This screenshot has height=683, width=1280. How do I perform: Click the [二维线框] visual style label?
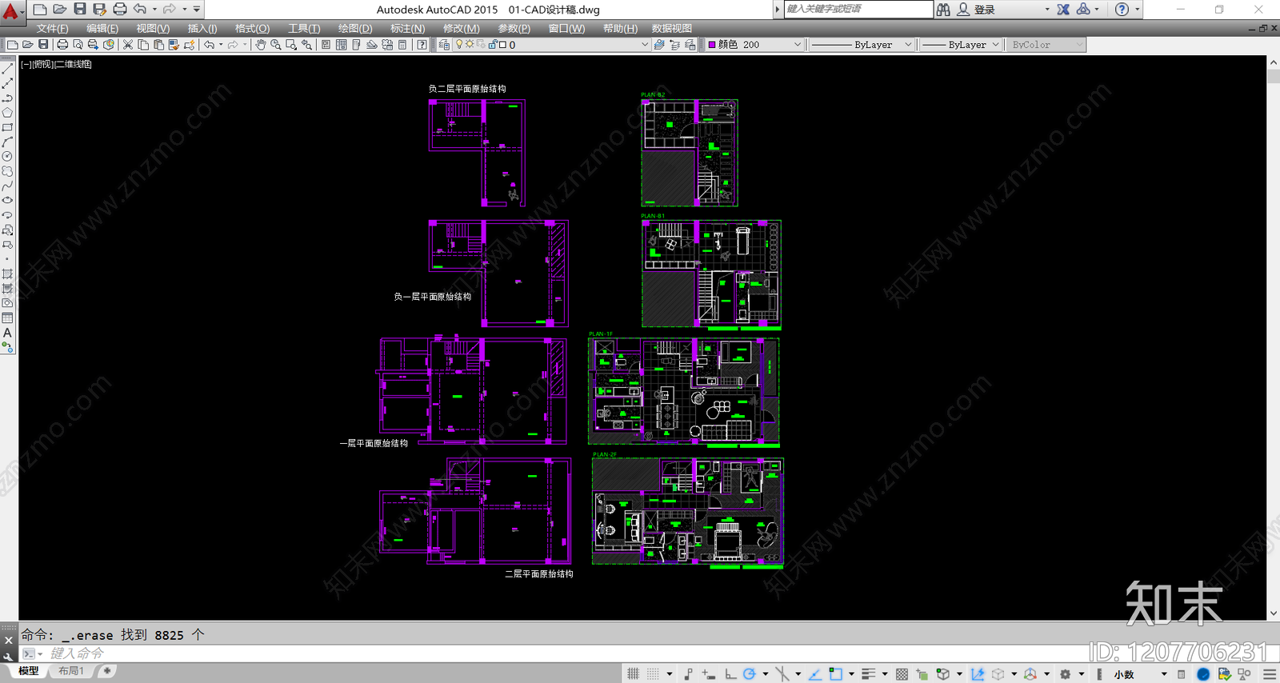coord(73,64)
